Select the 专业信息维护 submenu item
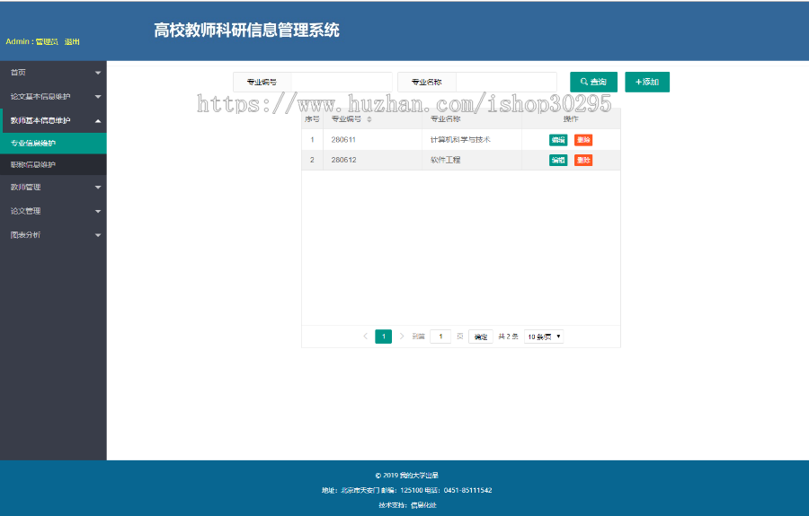The width and height of the screenshot is (809, 516). click(53, 144)
